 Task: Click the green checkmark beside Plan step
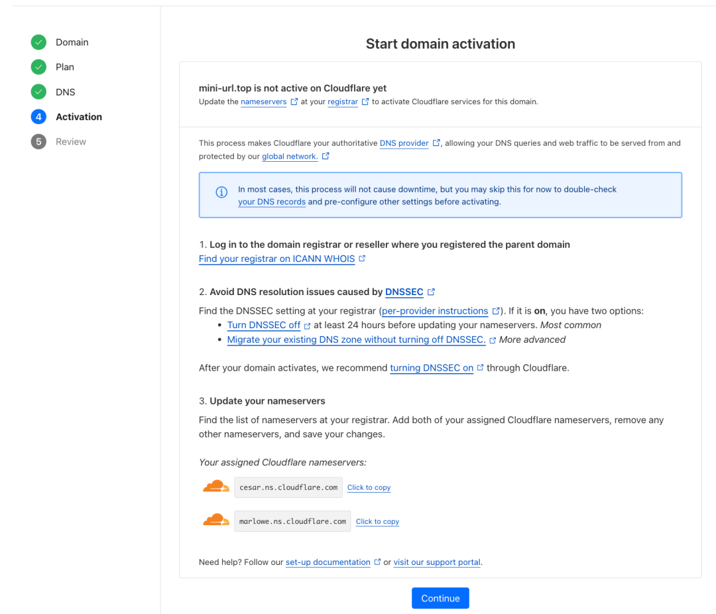click(39, 67)
